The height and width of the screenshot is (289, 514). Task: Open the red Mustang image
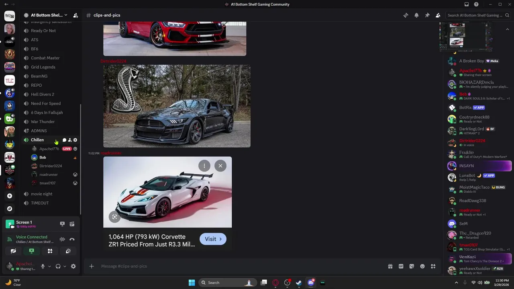tap(175, 39)
